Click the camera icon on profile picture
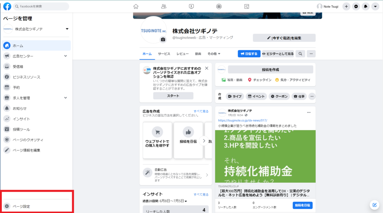383x213 pixels. click(x=163, y=39)
